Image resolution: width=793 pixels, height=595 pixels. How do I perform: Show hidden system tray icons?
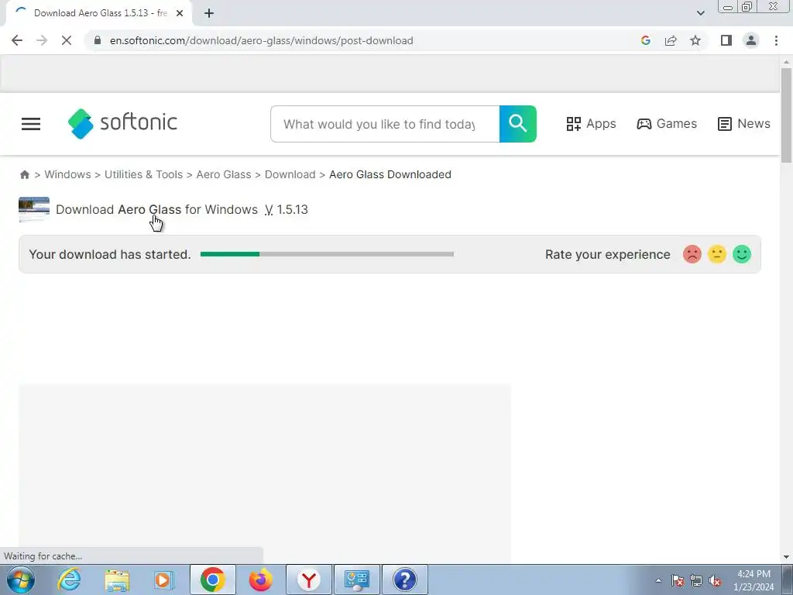coord(658,580)
